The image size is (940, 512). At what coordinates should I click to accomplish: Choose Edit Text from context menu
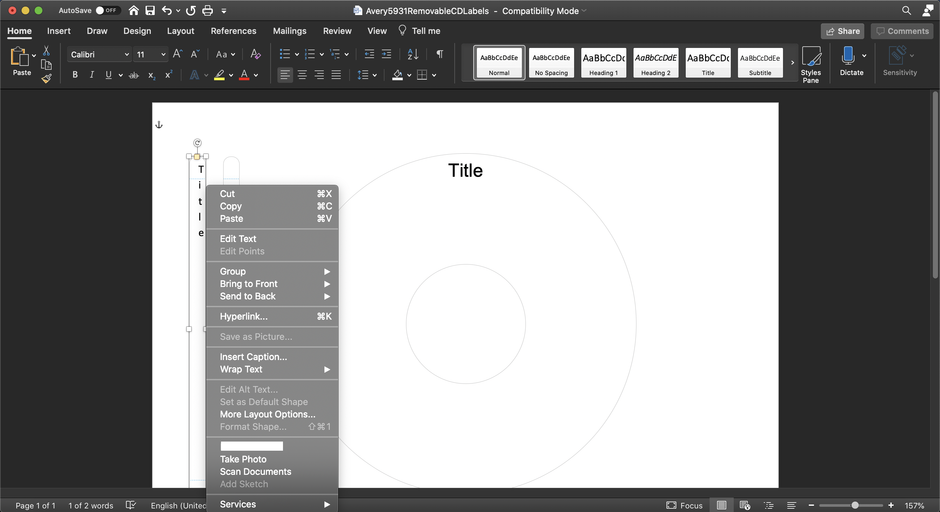click(238, 238)
